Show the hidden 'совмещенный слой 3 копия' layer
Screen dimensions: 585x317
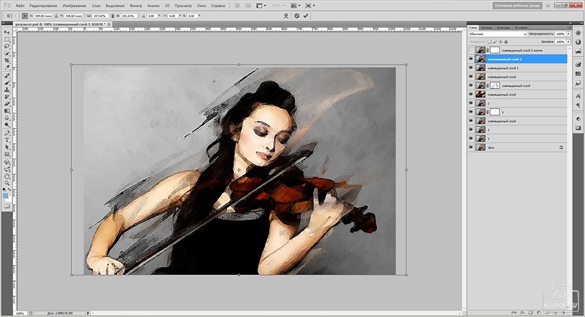click(471, 50)
